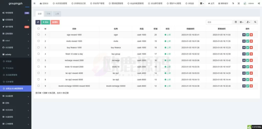Expand the 系统配置 sidebar menu
This screenshot has height=129, width=262.
point(16,96)
